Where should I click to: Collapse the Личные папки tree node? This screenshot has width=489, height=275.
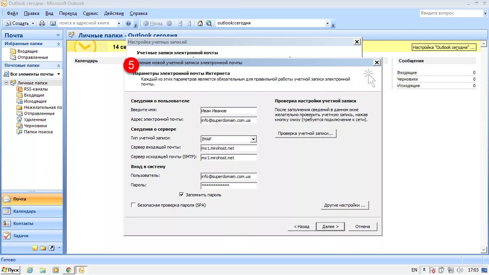point(6,83)
